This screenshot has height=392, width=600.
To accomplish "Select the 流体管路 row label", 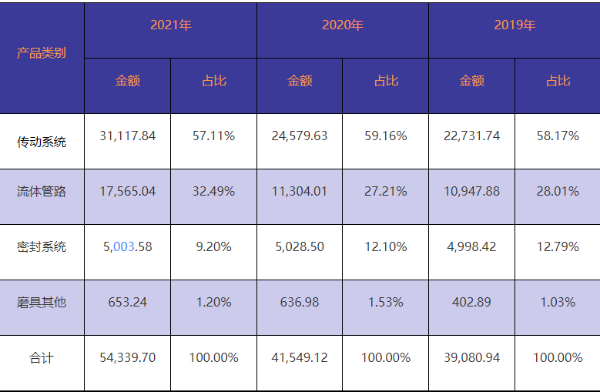I will coord(42,191).
